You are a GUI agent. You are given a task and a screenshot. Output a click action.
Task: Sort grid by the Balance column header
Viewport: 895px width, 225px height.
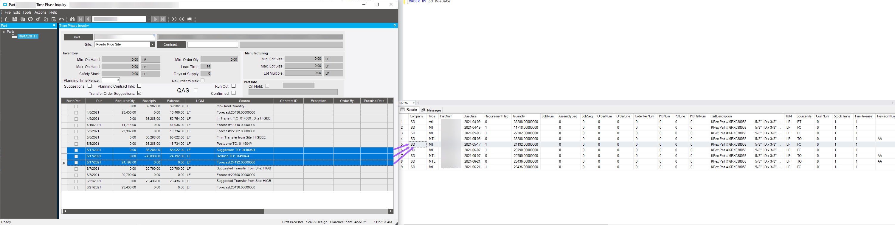coord(173,101)
